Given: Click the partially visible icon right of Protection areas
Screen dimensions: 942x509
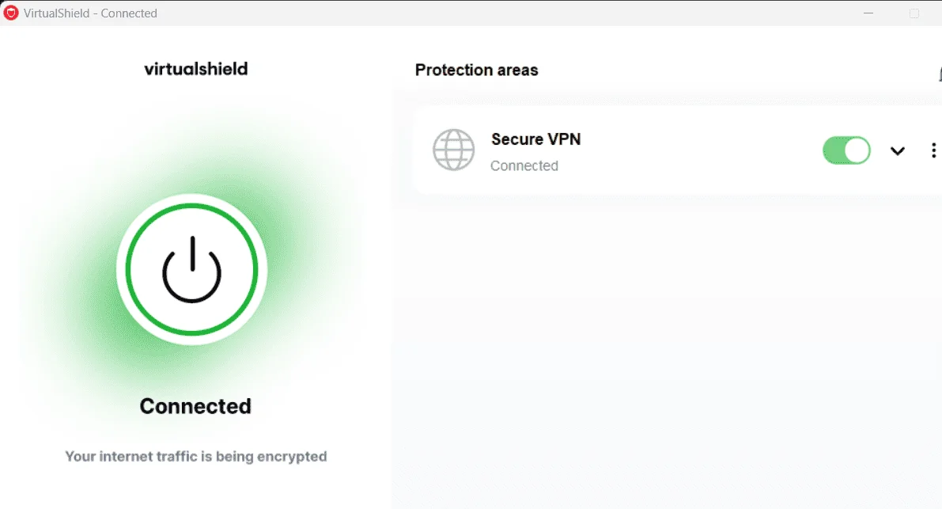Looking at the screenshot, I should point(940,74).
